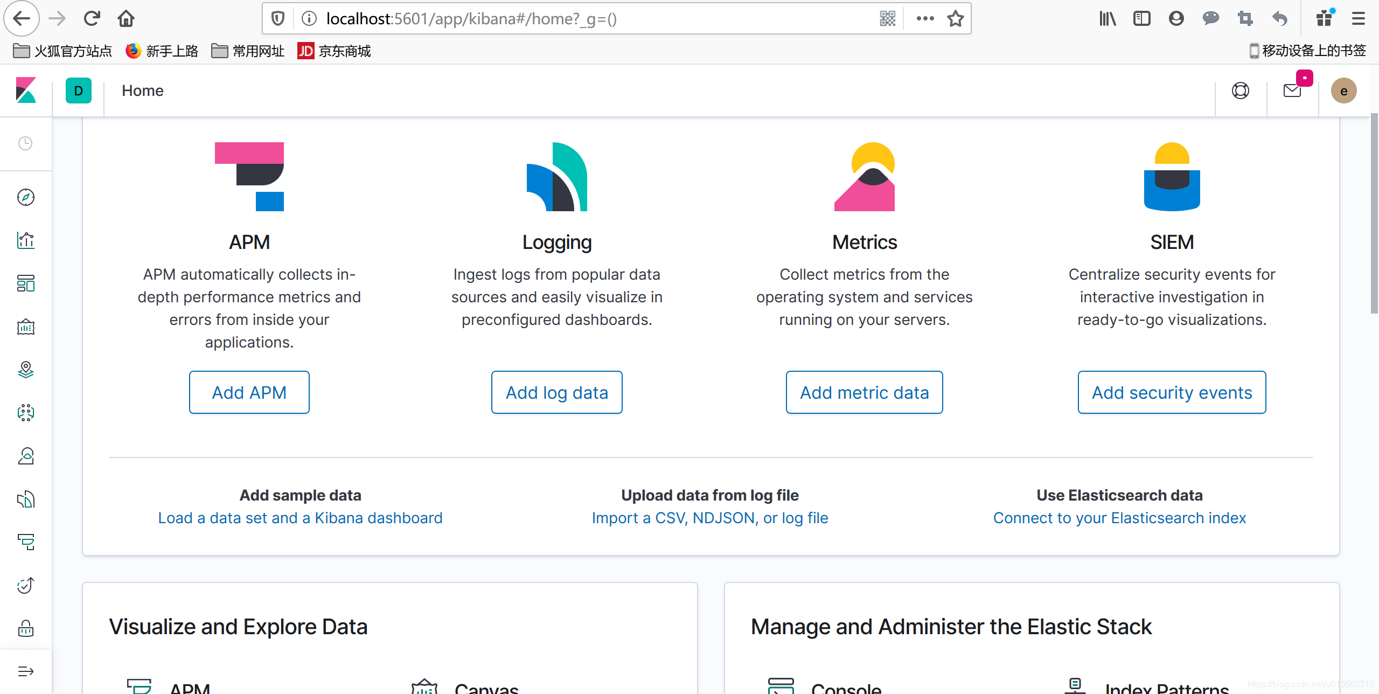
Task: Open the Firefox library icon
Action: click(x=1108, y=19)
